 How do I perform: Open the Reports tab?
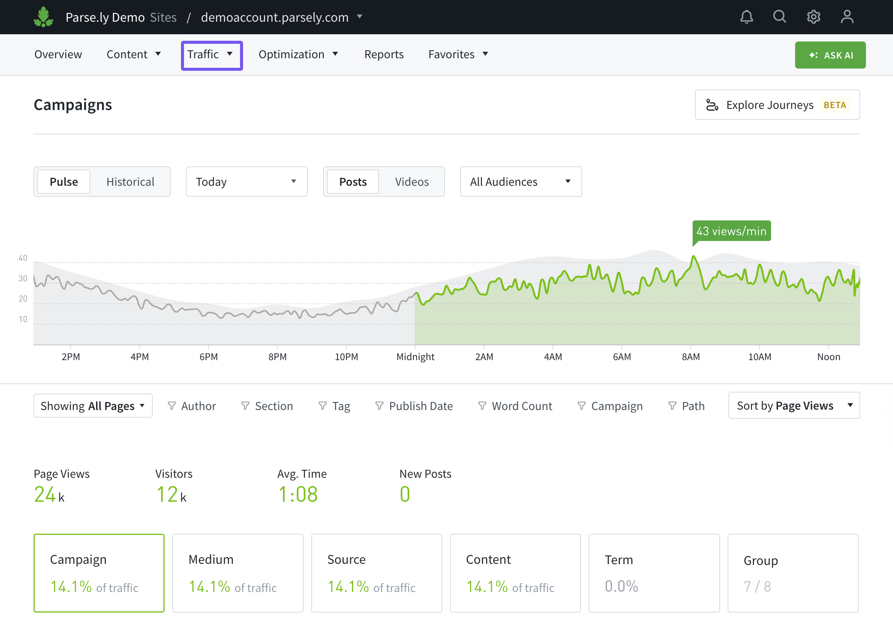[383, 54]
